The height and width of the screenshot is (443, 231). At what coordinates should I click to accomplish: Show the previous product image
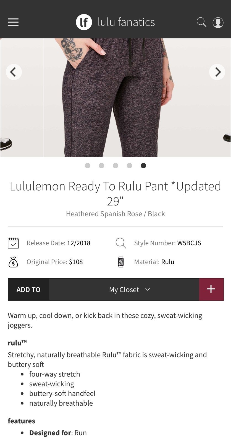pos(14,72)
